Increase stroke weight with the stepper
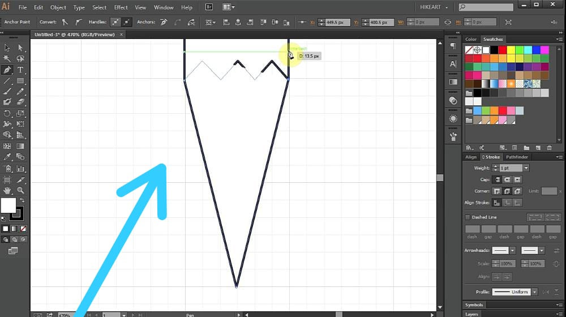The width and height of the screenshot is (566, 317). pos(495,166)
